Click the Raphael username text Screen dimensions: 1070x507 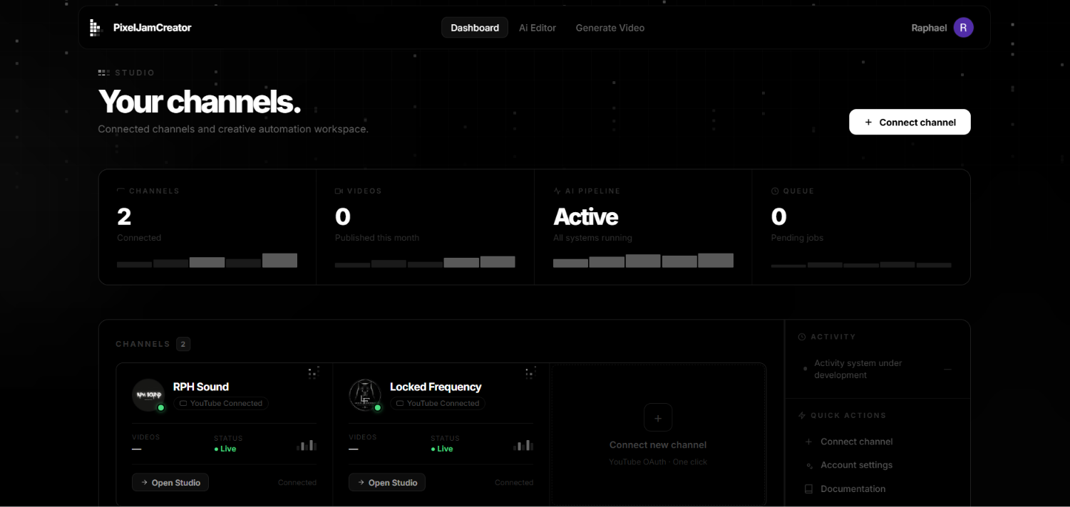tap(929, 28)
